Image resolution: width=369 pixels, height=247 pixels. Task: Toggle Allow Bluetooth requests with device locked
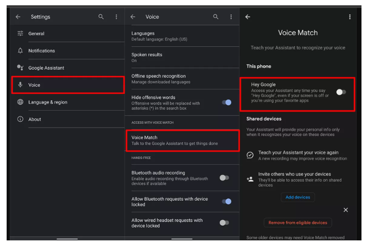coord(227,202)
